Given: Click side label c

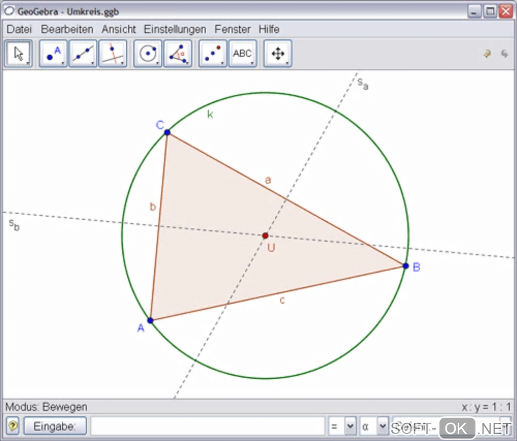Looking at the screenshot, I should pyautogui.click(x=282, y=300).
